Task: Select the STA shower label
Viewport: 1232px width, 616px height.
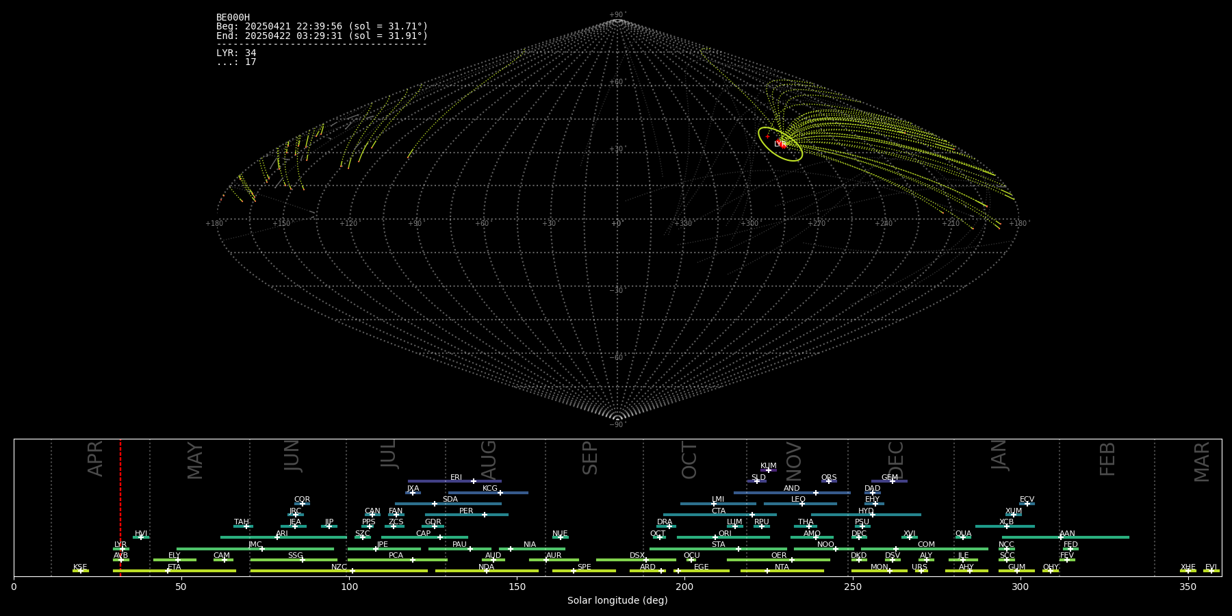Action: click(718, 545)
